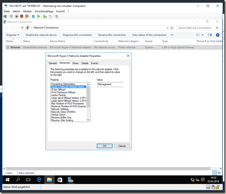This screenshot has width=226, height=194.
Task: Expand the view options dropdown arrow
Action: click(x=202, y=35)
